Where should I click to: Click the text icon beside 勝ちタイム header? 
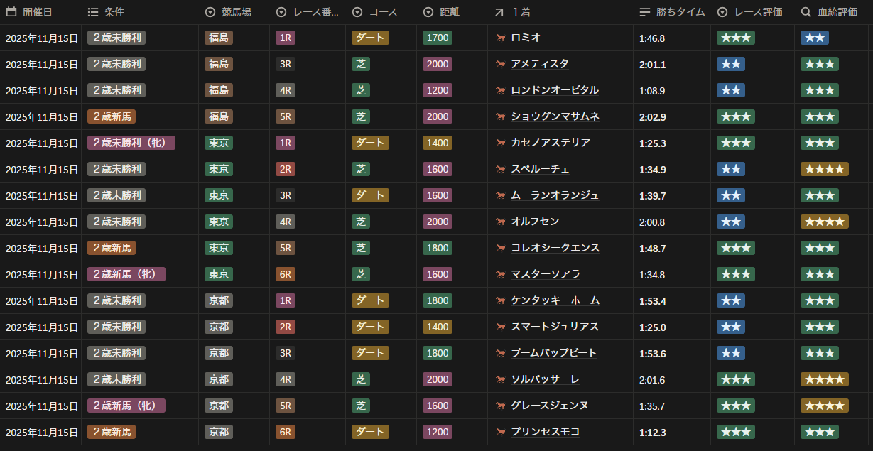(645, 12)
